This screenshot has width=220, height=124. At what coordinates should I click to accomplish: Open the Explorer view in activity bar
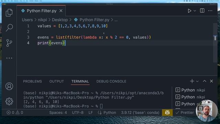(x=9, y=13)
